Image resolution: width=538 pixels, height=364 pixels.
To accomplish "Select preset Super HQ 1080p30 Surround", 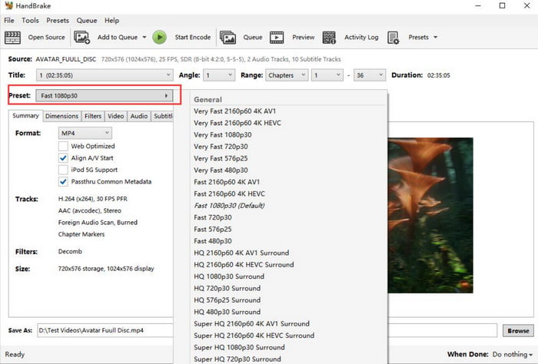I will pyautogui.click(x=239, y=348).
